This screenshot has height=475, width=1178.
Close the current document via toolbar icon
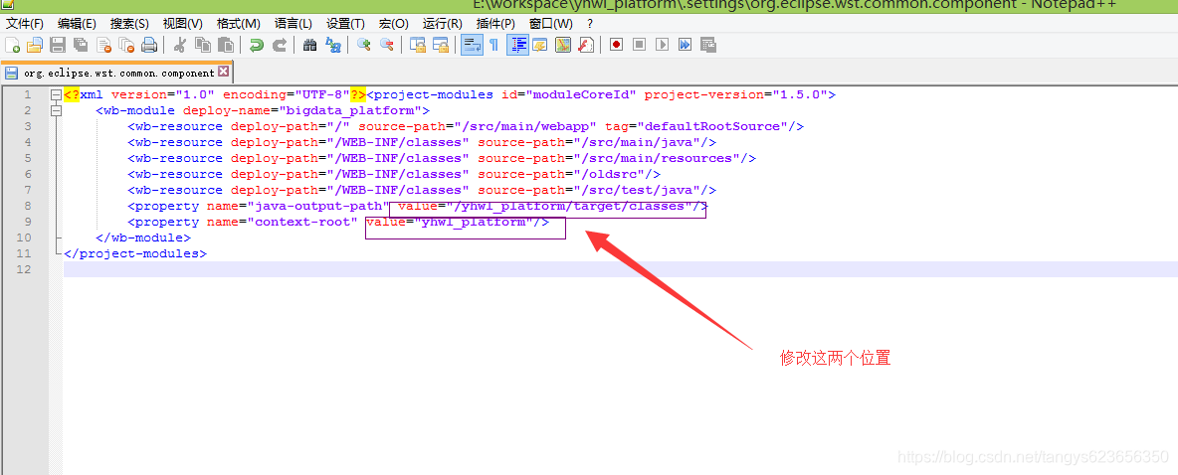(x=103, y=45)
